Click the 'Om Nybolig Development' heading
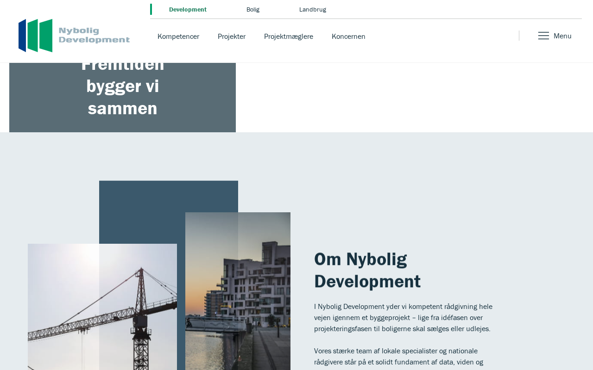Screen dimensions: 593x370 click(x=367, y=270)
